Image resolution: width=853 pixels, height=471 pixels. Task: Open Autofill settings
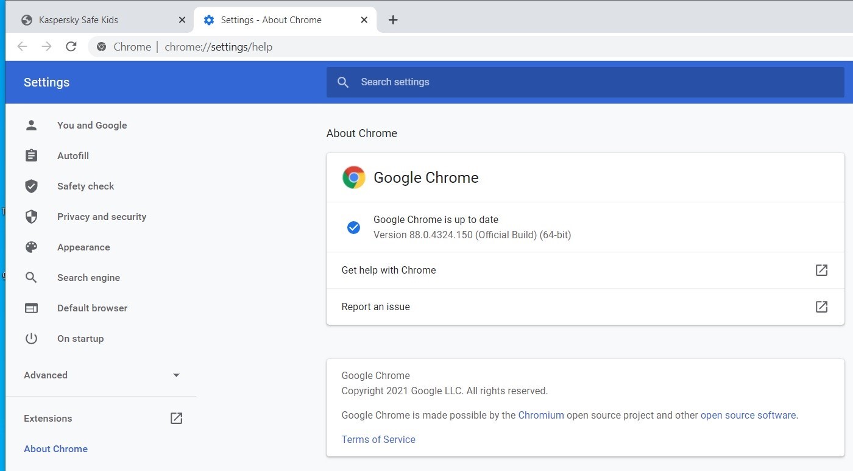[x=73, y=155]
